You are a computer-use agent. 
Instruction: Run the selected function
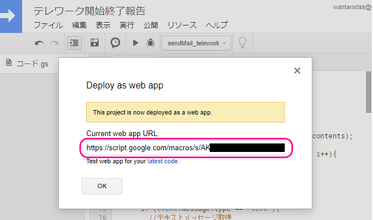pyautogui.click(x=135, y=43)
